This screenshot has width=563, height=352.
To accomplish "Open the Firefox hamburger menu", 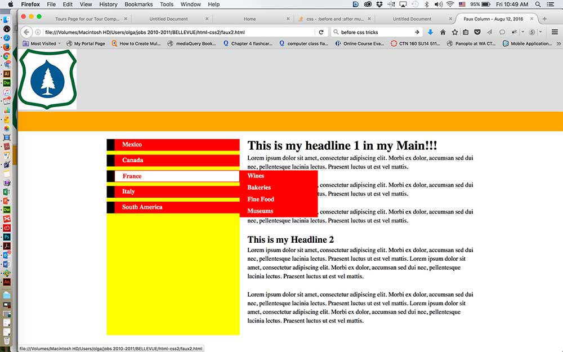I will (555, 32).
